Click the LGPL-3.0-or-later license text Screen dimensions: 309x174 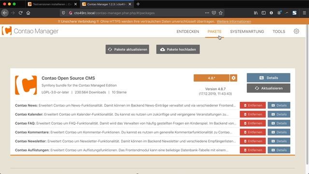(x=55, y=92)
